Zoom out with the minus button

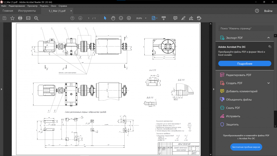click(121, 18)
